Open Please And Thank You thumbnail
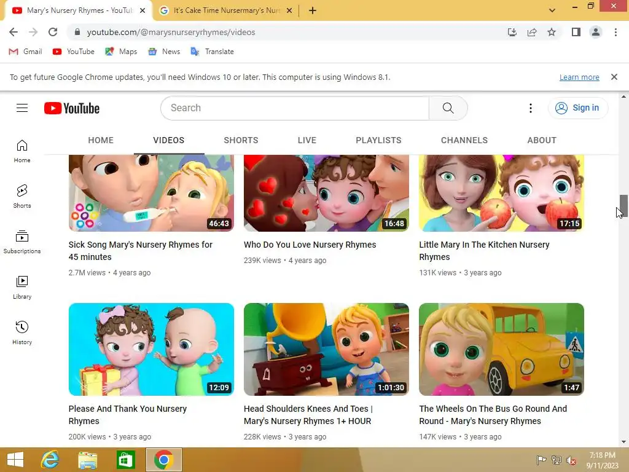The image size is (629, 472). point(151,349)
